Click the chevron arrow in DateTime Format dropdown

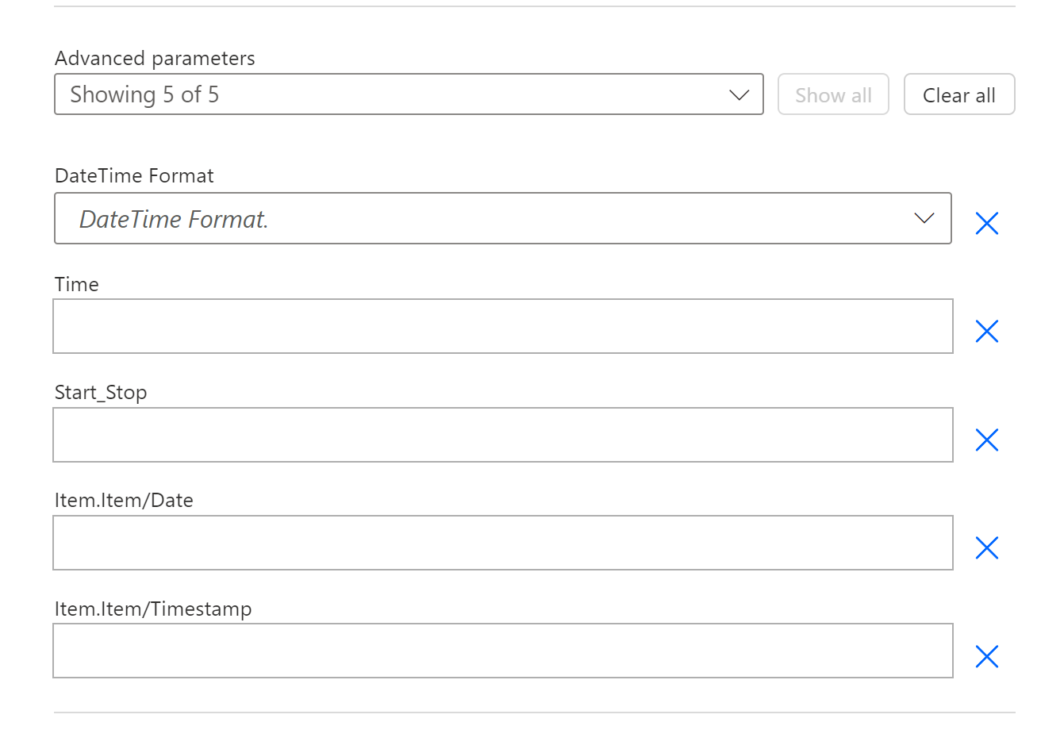point(924,218)
